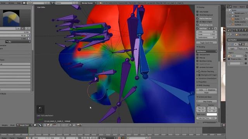Viewport: 248px width, 139px height.
Task: Open the No Sync dropdown in the timeline
Action: [x=107, y=138]
